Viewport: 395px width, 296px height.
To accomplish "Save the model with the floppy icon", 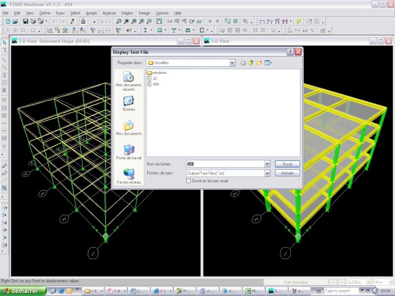I will (26, 22).
